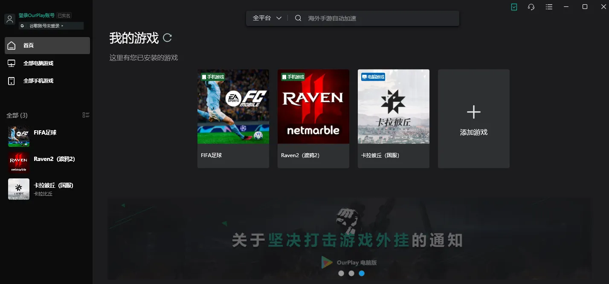Open the Raven2 netmarble game card cover
The image size is (609, 284).
tap(313, 106)
